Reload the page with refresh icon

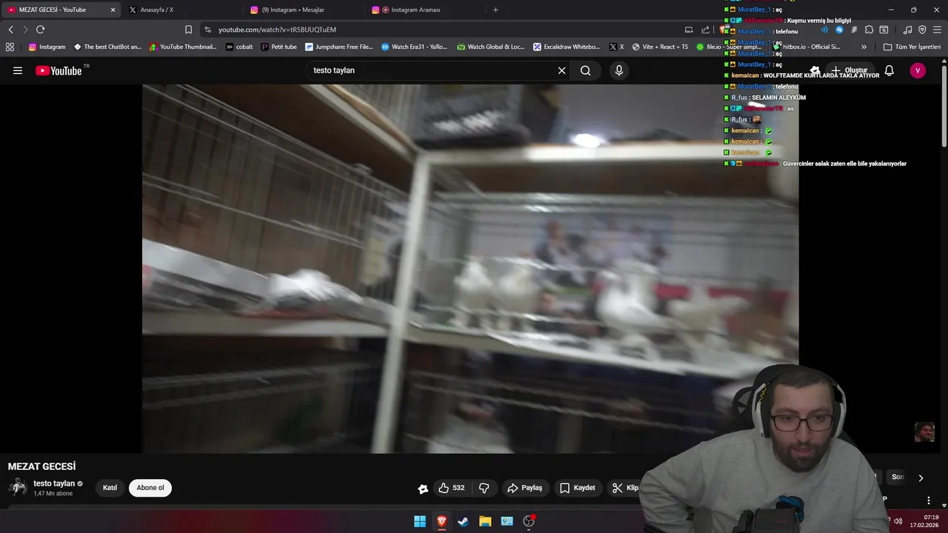(40, 30)
